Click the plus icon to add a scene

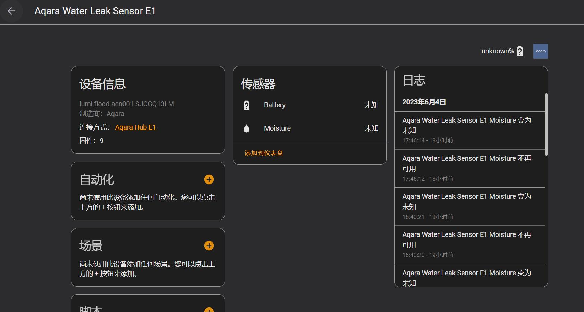pyautogui.click(x=209, y=246)
